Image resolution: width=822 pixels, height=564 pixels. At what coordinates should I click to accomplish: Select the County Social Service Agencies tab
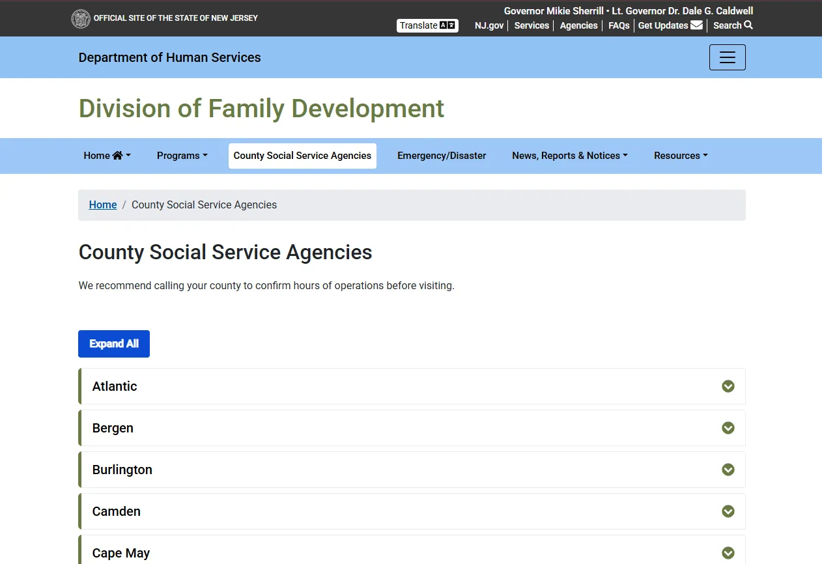302,156
